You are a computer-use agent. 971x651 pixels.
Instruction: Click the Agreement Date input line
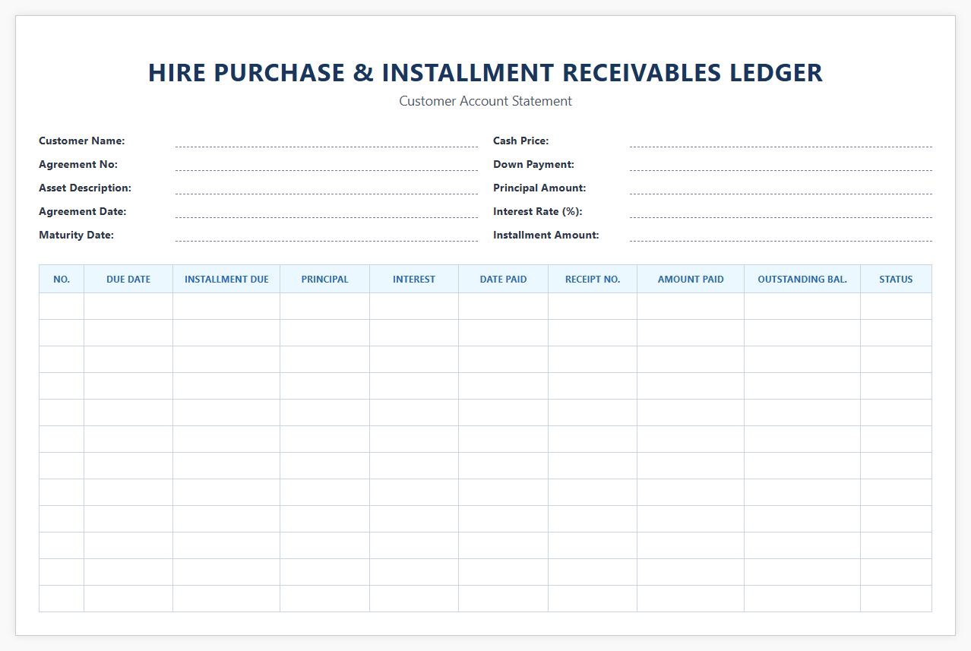click(x=327, y=211)
